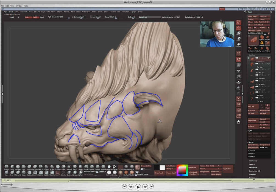Open the Stroke menu

106,12
